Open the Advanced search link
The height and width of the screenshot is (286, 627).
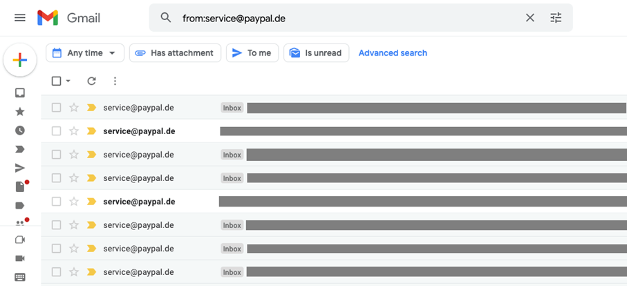393,53
